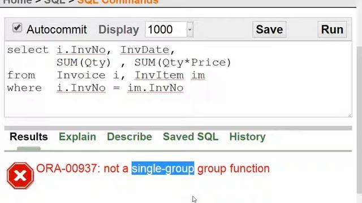Click the 'select' keyword in the editor
362x203 pixels.
pos(28,50)
